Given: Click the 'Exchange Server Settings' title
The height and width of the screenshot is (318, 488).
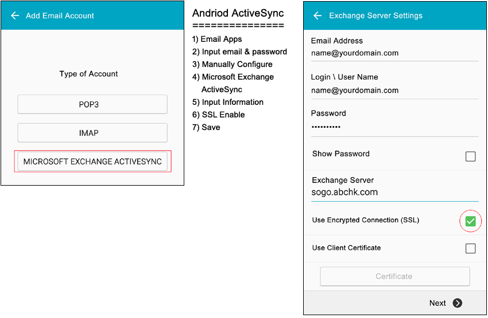Looking at the screenshot, I should click(375, 15).
